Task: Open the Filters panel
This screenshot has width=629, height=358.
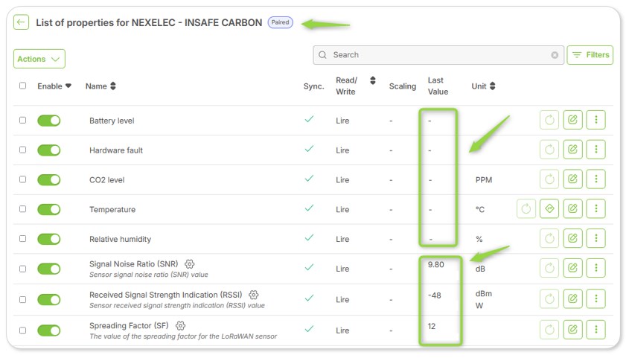Action: (x=590, y=55)
